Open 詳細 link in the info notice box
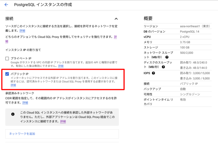Viewport: 218px width, 144px height. coord(63,121)
